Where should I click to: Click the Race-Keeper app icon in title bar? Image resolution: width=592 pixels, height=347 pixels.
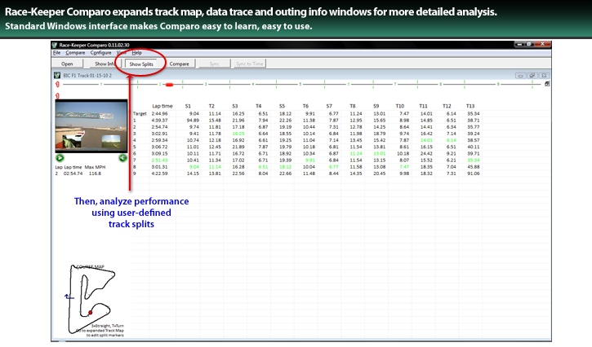(x=56, y=43)
